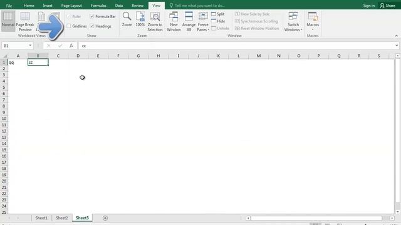Viewport: 401px width, 225px height.
Task: Select column D header
Action: point(78,56)
